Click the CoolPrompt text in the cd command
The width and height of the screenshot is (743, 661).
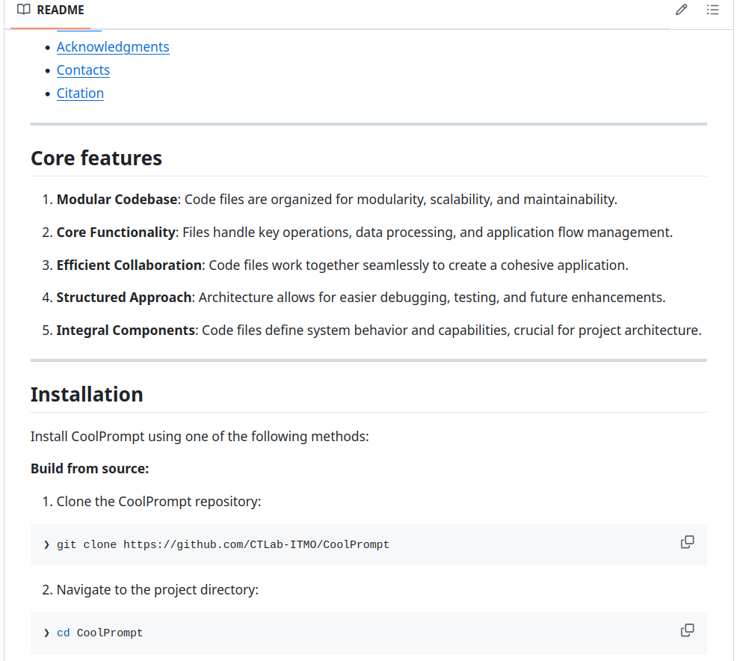(109, 633)
